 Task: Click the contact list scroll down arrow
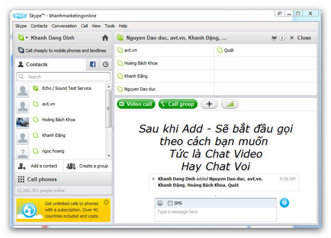(108, 156)
